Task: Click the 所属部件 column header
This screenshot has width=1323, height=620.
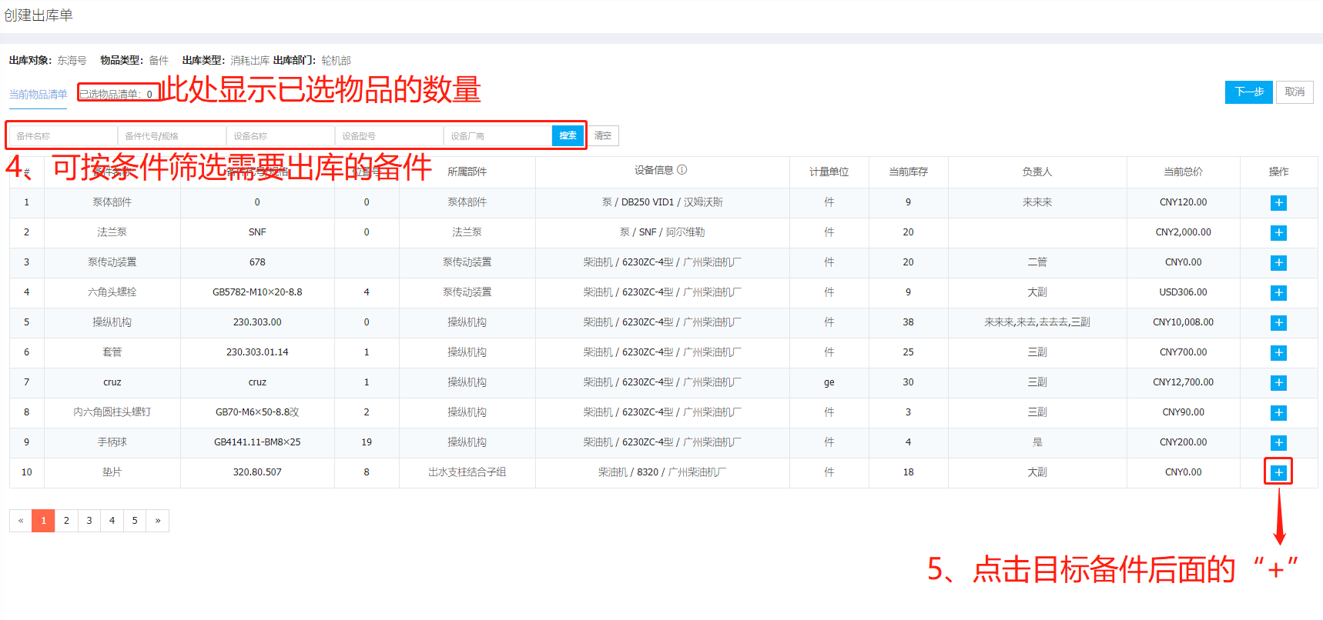Action: [467, 172]
